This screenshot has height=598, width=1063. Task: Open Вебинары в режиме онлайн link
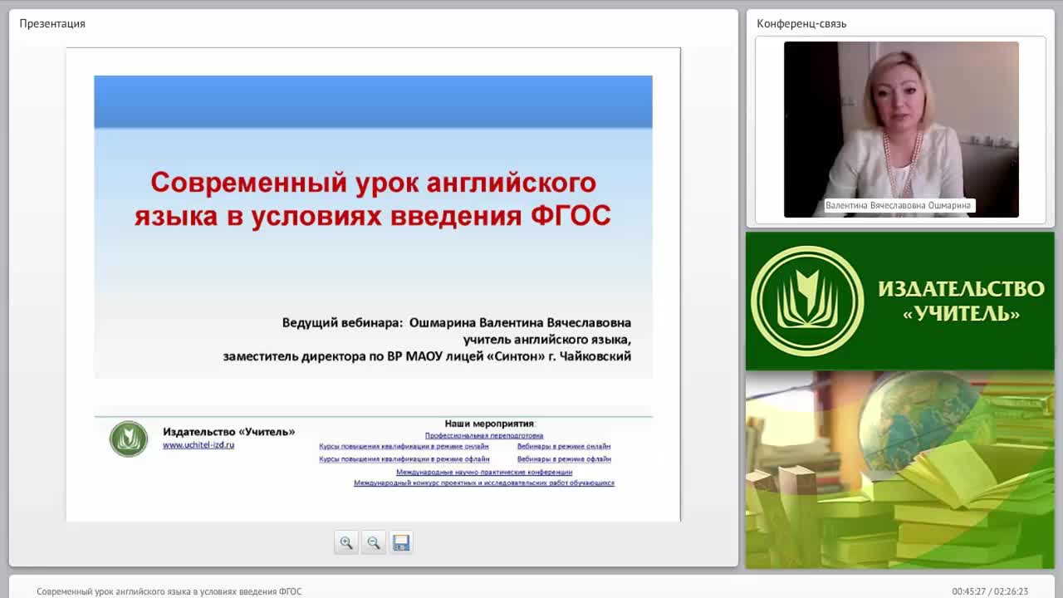point(564,447)
